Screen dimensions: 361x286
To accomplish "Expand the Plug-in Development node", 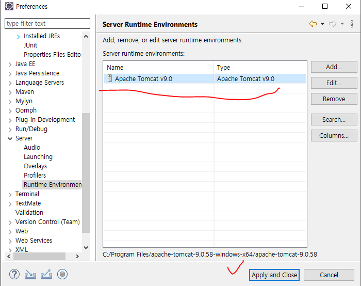I will pos(10,120).
